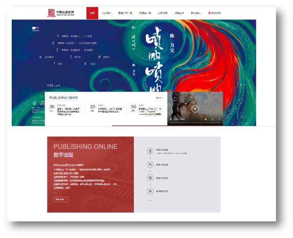
Task: Click track number 1 in the banner track list
Action: click(74, 36)
